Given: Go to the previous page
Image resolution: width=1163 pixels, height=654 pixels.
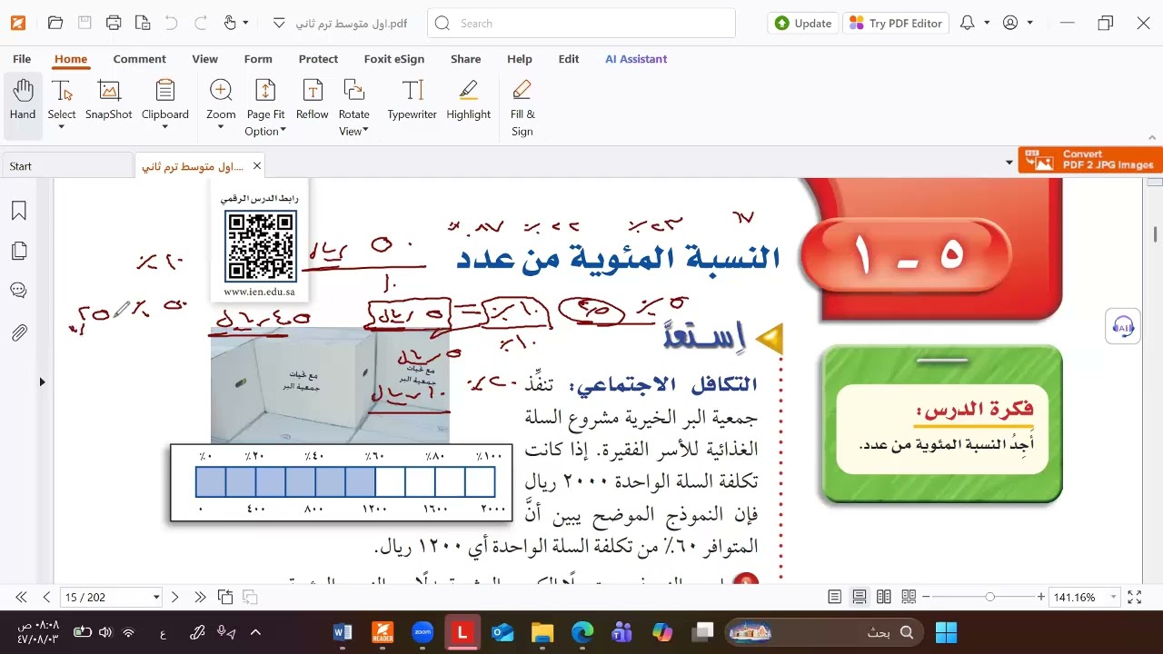Looking at the screenshot, I should click(46, 597).
